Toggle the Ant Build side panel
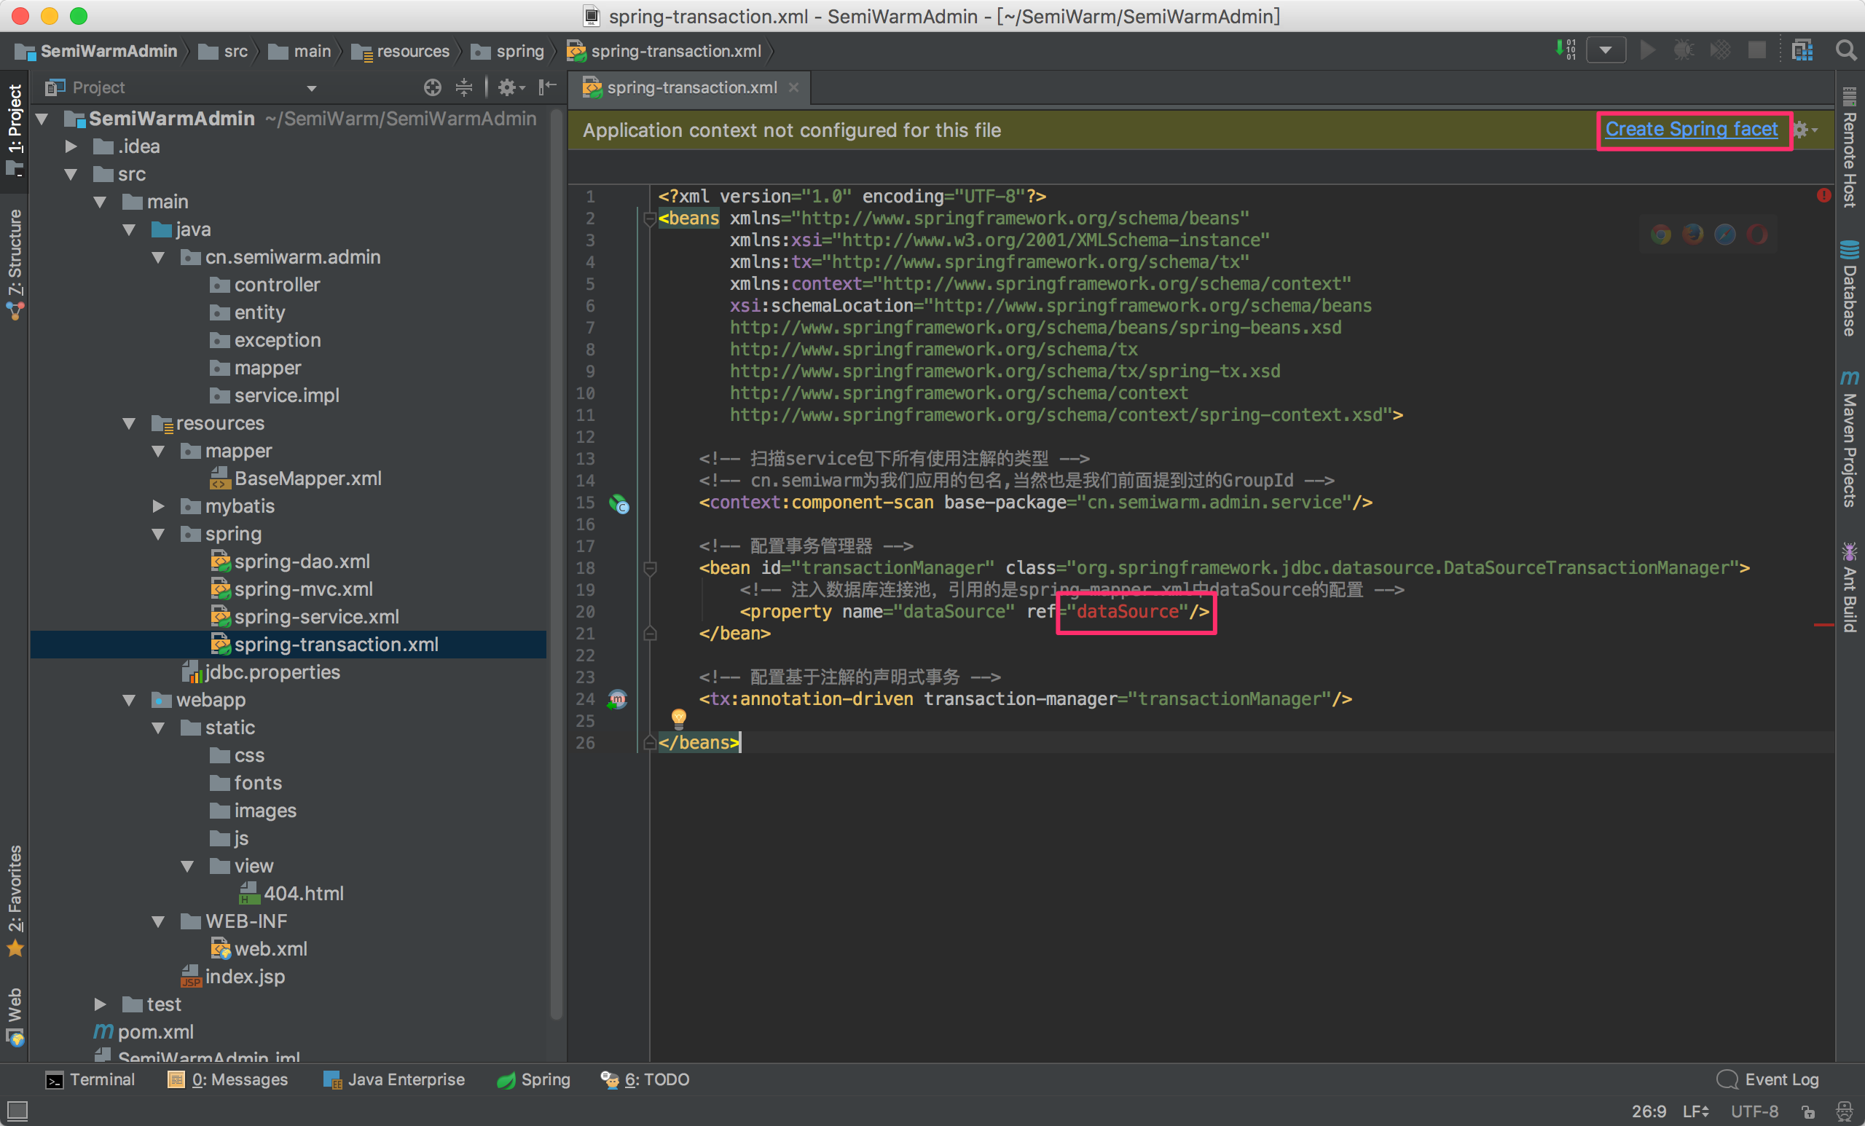 (x=1849, y=586)
